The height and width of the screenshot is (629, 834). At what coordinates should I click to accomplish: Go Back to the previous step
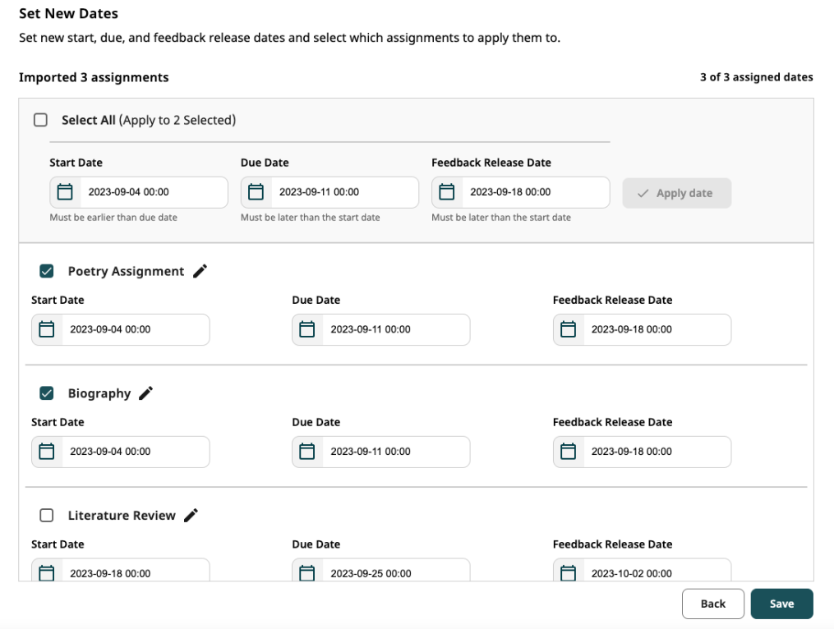click(x=712, y=603)
